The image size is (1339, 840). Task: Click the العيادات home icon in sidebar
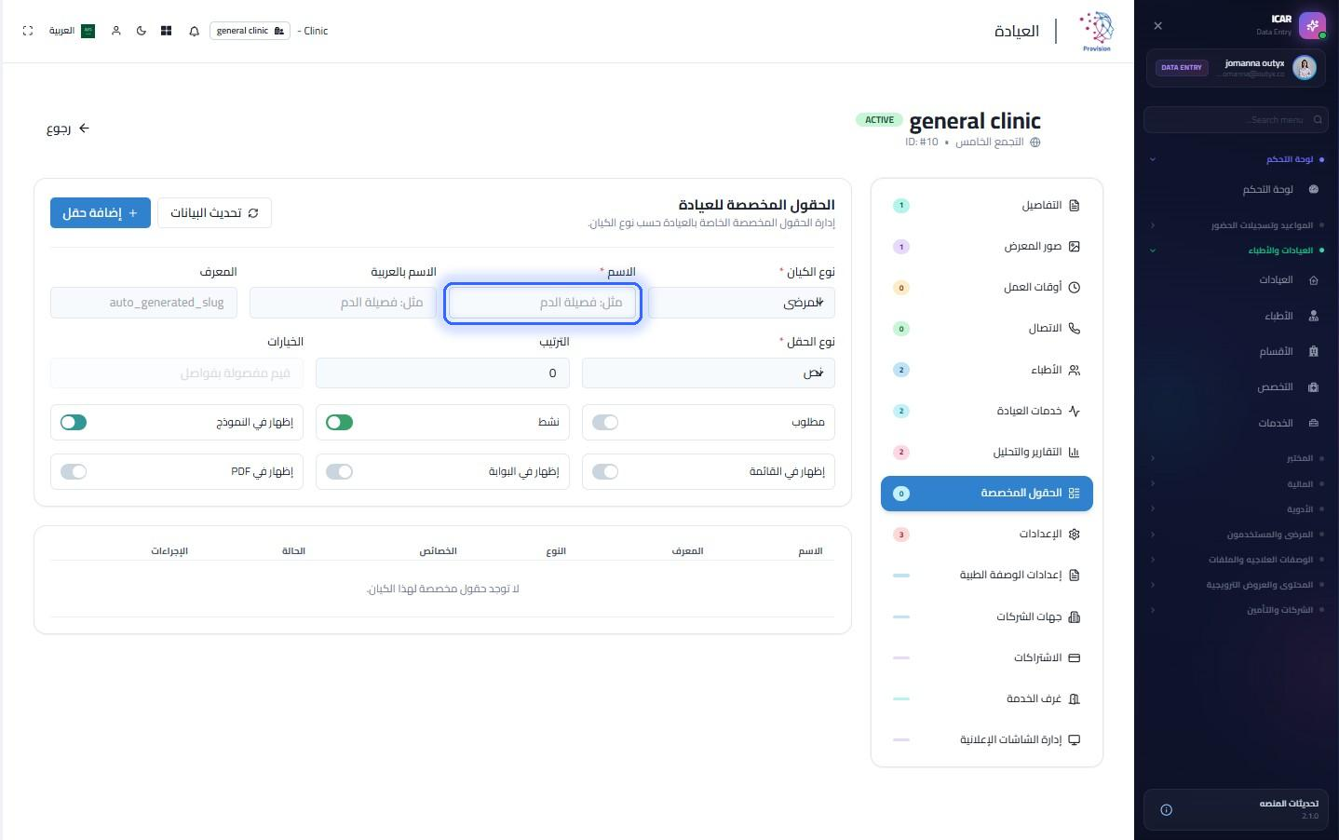click(x=1314, y=279)
